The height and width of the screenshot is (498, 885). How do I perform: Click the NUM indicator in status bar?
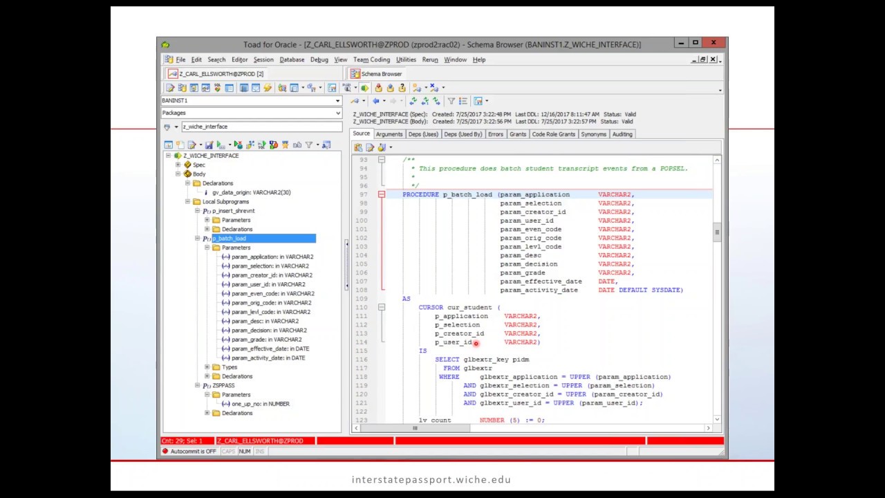(x=245, y=452)
